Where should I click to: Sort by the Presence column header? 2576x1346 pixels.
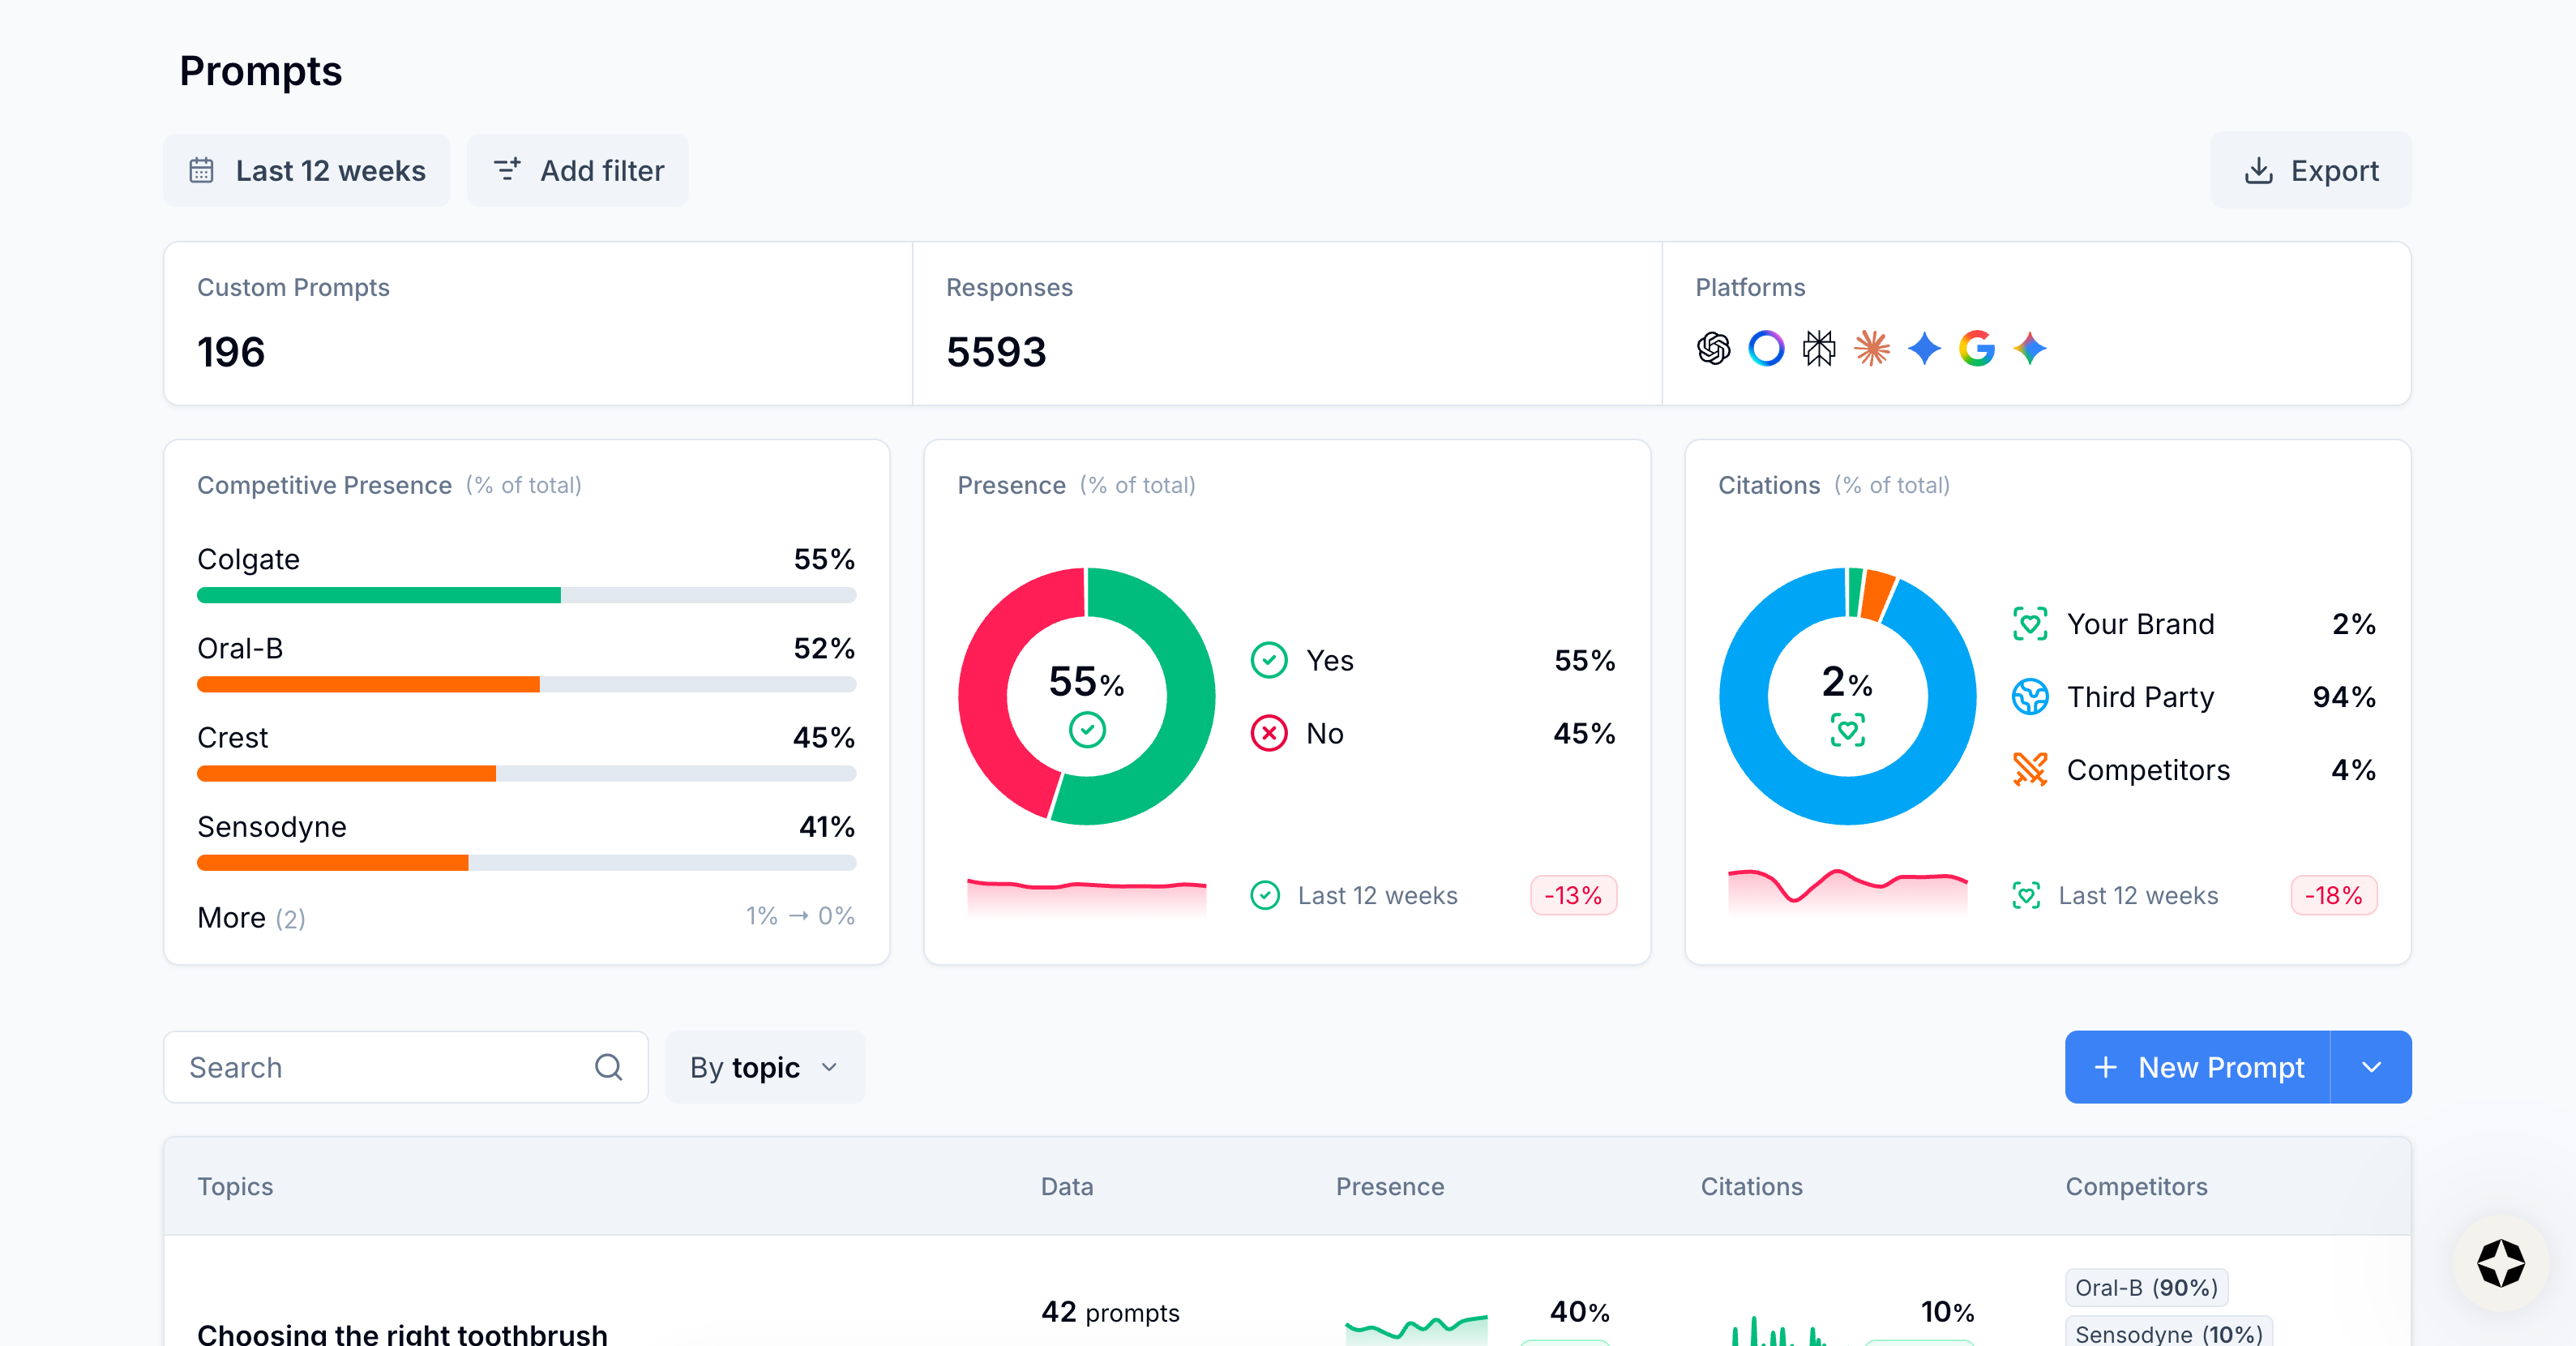(x=1389, y=1186)
